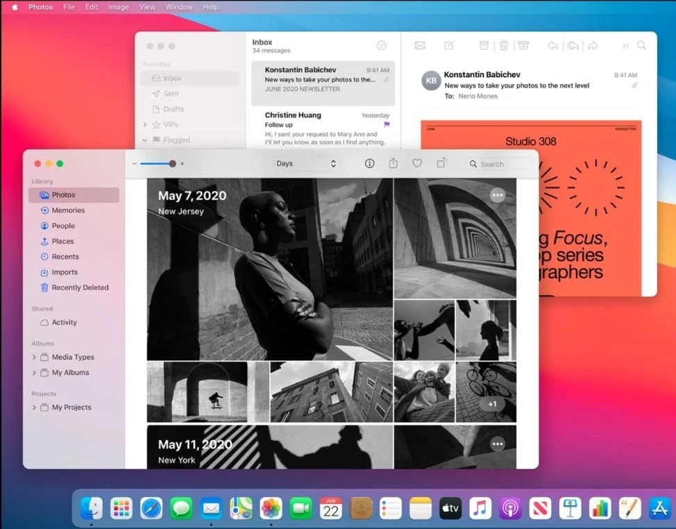Open the Info panel for photos
Viewport: 676px width, 529px height.
tap(369, 164)
